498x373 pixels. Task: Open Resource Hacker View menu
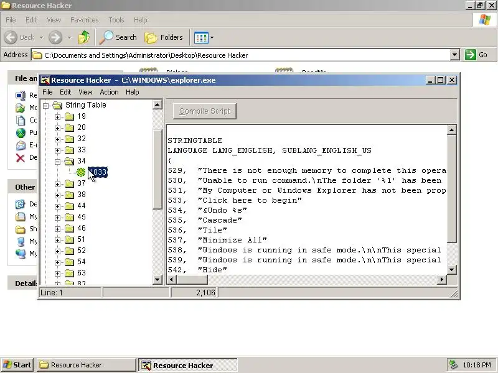[85, 92]
